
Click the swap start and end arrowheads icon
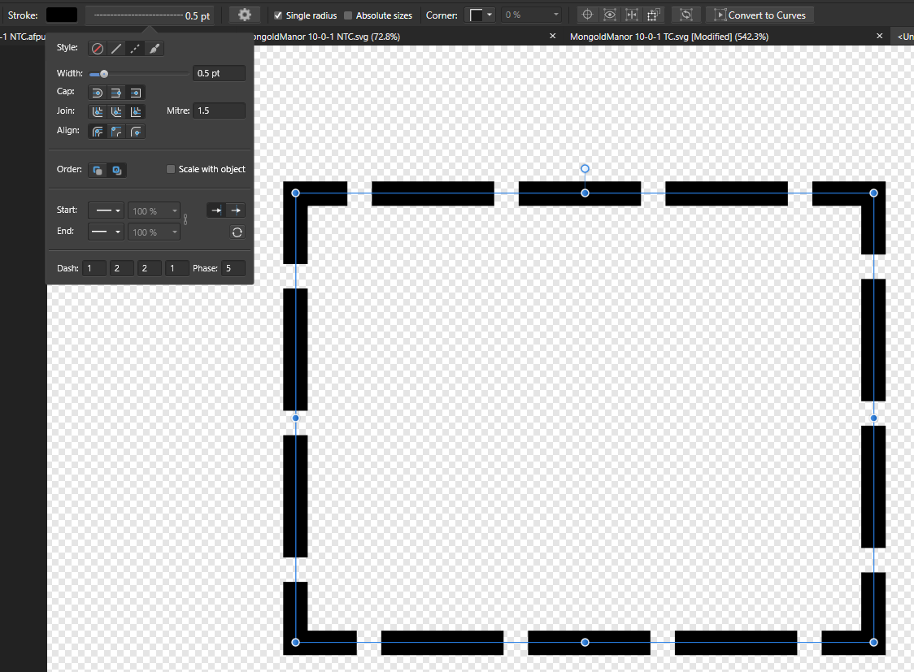[x=237, y=232]
